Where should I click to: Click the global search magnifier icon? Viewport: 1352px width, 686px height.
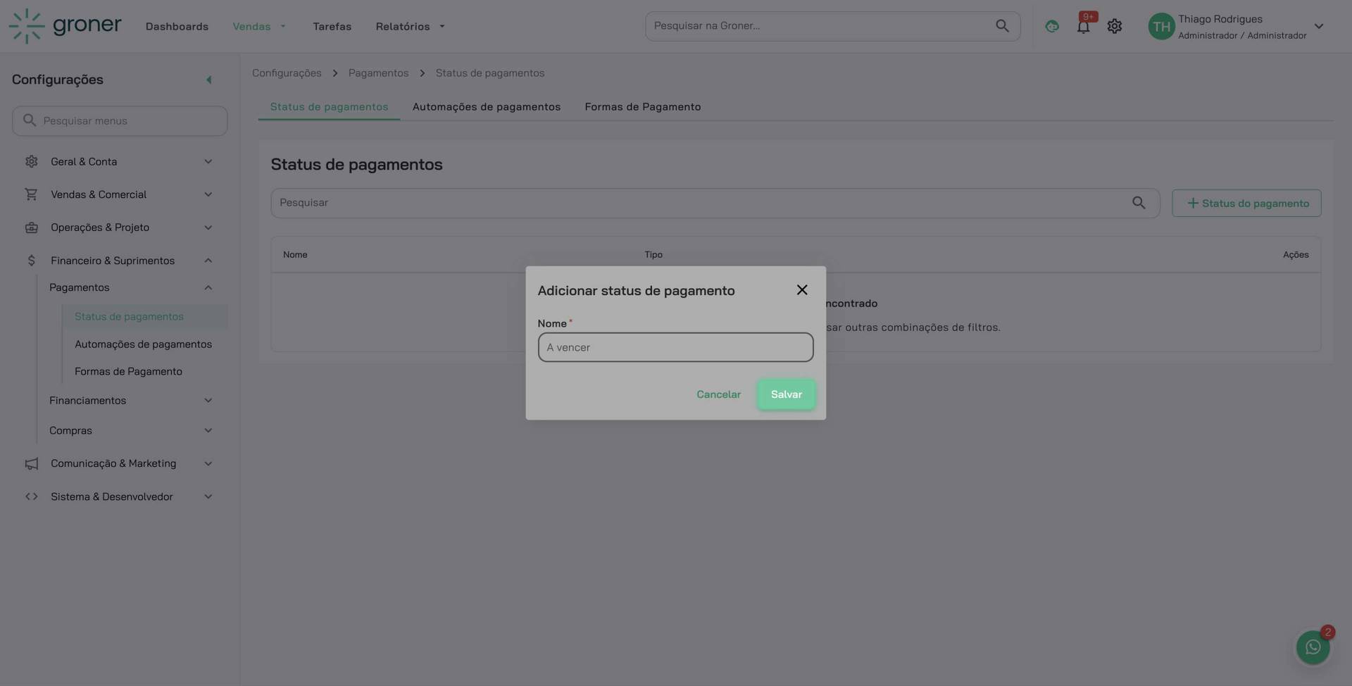tap(1002, 26)
